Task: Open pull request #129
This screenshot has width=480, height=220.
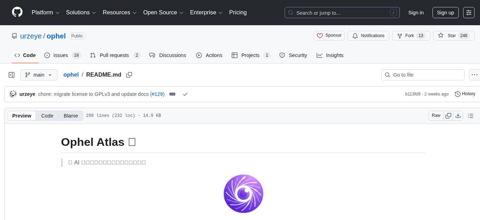Action: point(157,94)
